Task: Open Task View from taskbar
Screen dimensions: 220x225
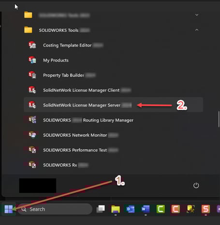Action: (101, 209)
